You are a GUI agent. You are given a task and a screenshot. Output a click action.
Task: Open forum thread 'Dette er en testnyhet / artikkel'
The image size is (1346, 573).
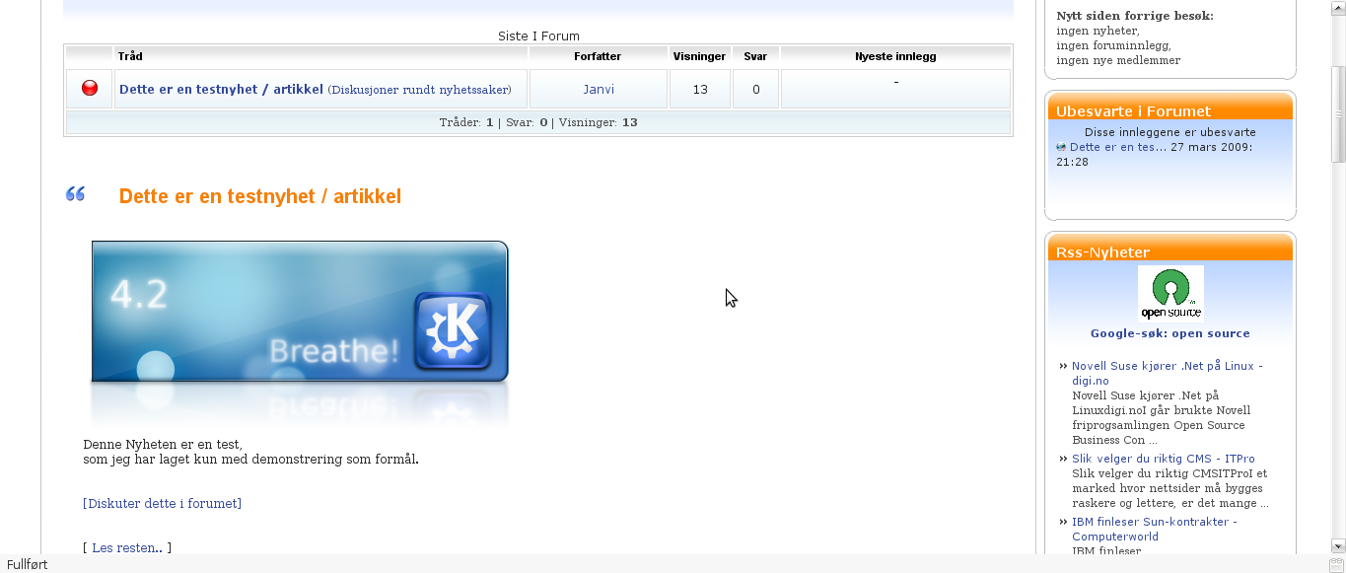pos(221,89)
